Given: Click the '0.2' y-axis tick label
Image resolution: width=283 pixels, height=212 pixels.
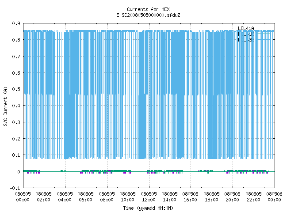Looking at the screenshot, I should 16,139.
